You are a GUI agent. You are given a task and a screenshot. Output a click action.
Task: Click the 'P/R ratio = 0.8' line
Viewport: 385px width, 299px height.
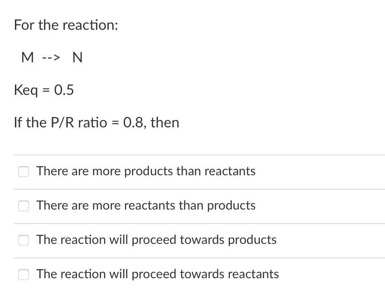coord(96,122)
